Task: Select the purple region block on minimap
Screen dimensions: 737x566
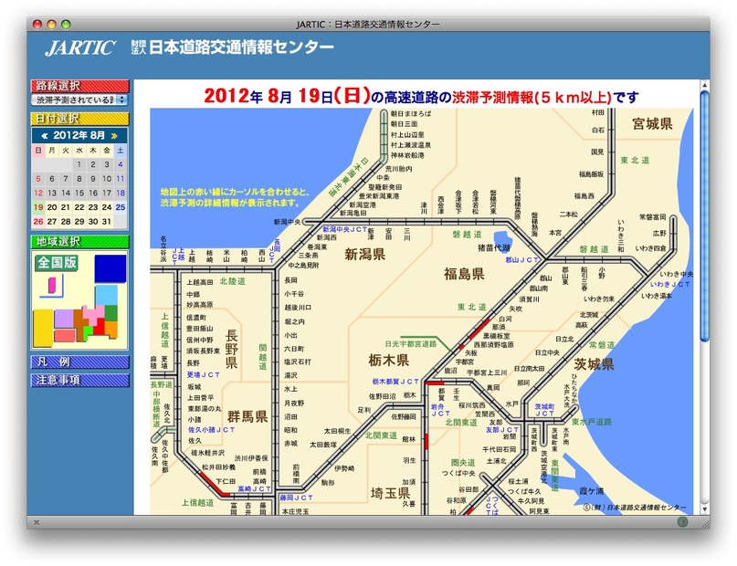Action: [x=64, y=319]
